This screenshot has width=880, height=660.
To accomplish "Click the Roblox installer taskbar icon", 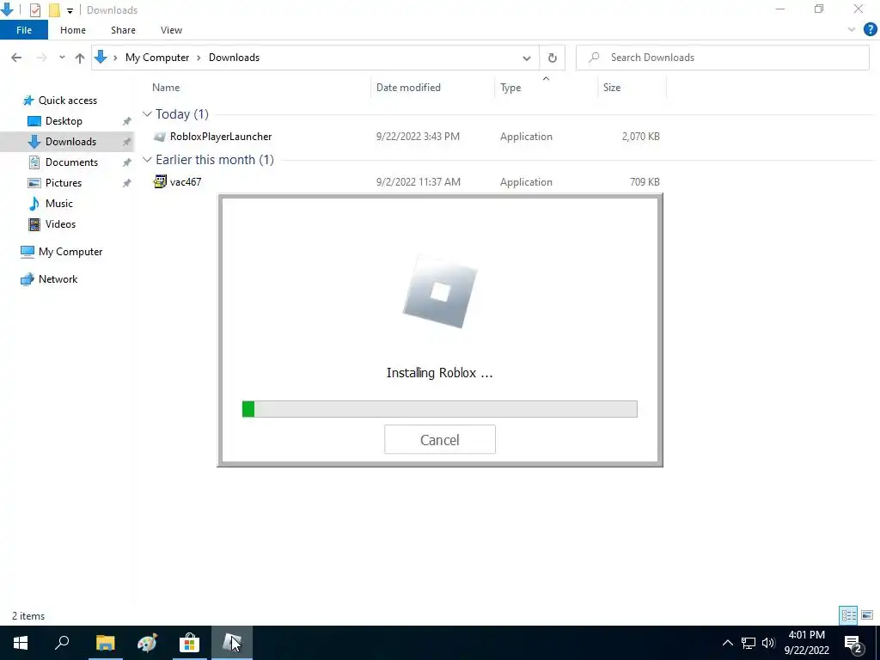I will pyautogui.click(x=232, y=643).
